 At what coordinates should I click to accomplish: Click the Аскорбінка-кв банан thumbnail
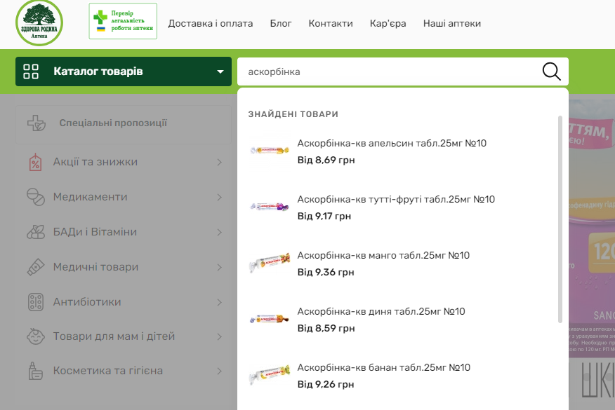pos(269,373)
